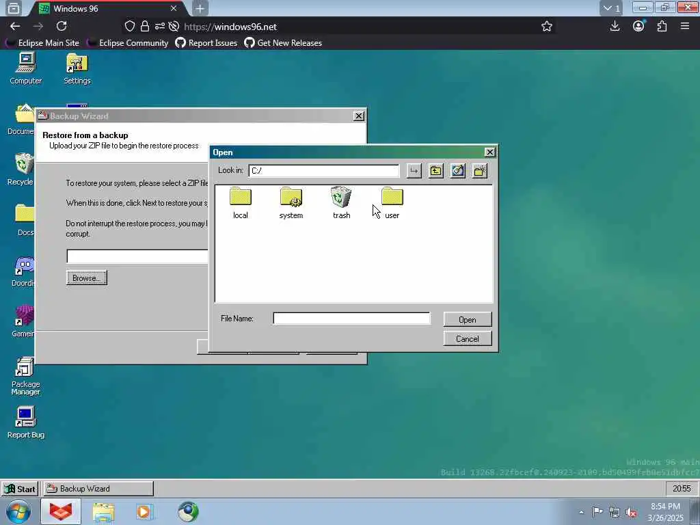700x525 pixels.
Task: Open the Report Bug desktop shortcut
Action: pos(25,422)
